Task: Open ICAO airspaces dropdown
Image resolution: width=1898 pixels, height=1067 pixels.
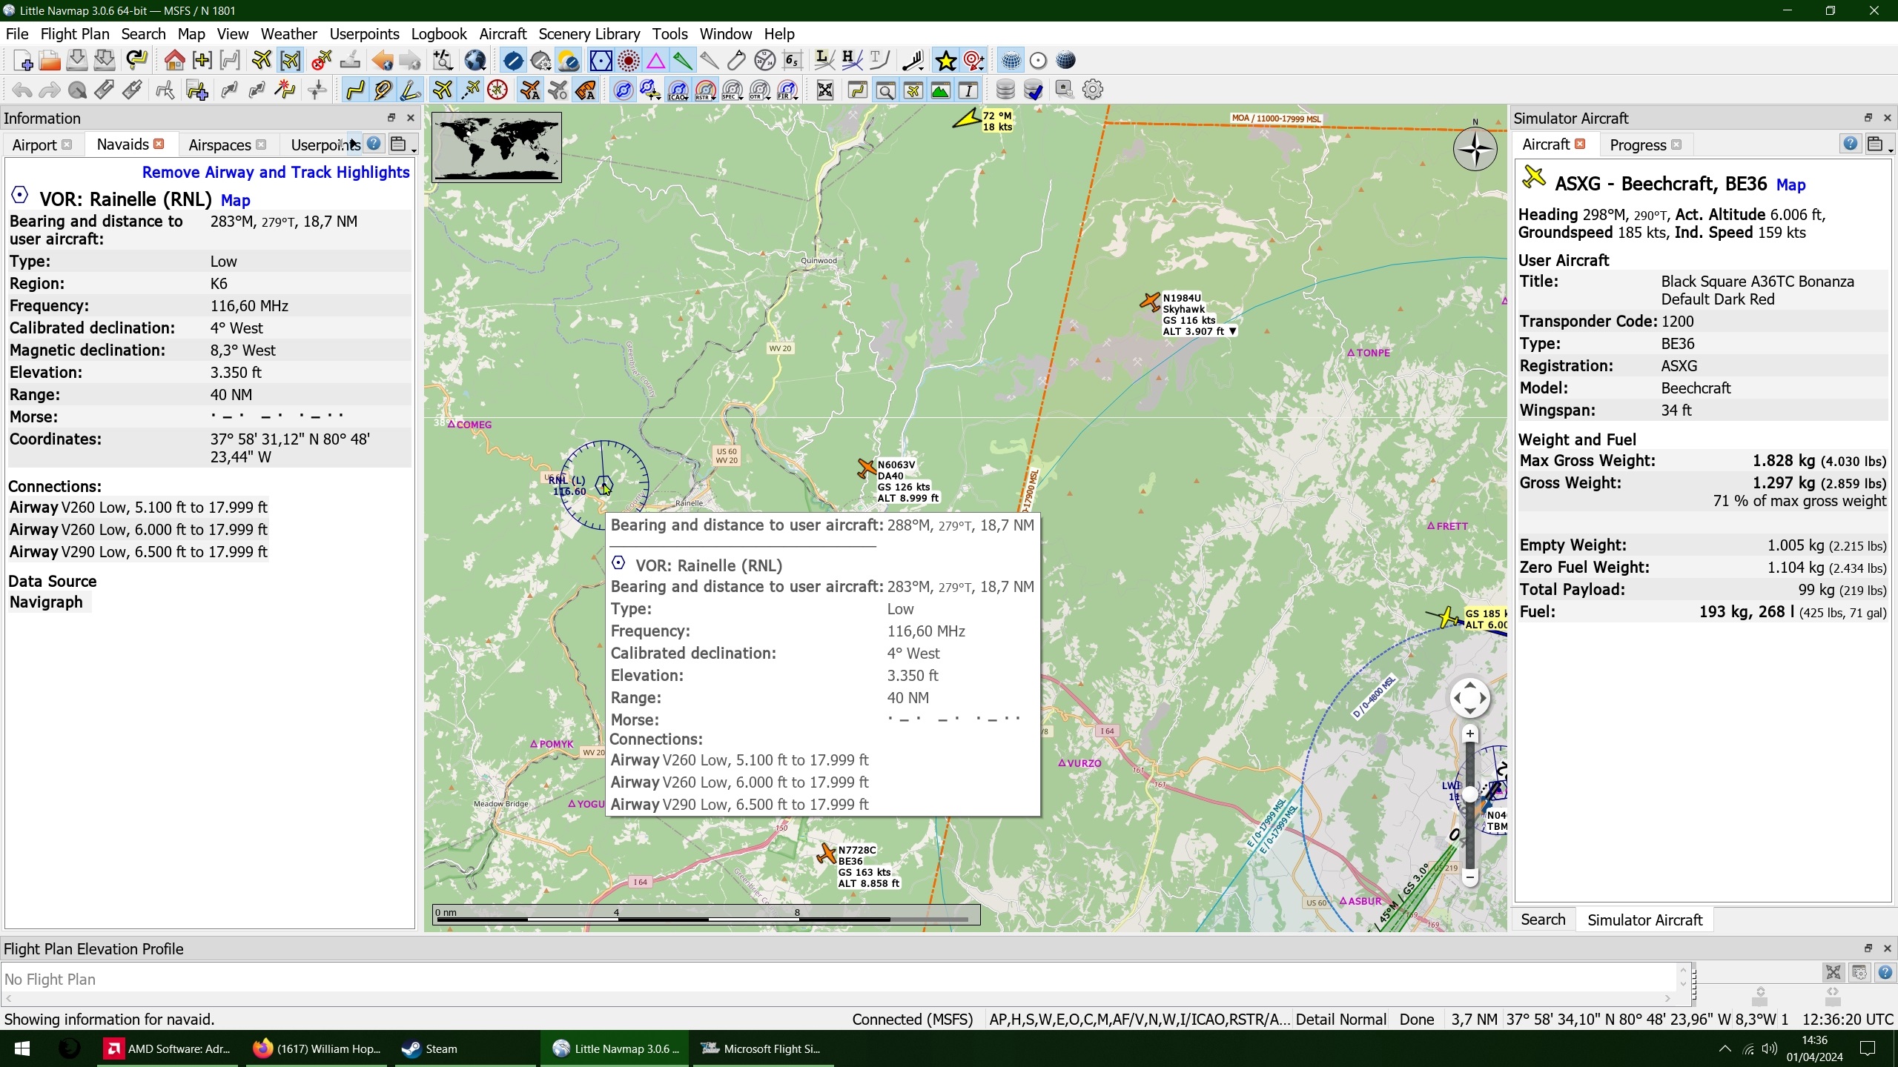Action: tap(678, 90)
